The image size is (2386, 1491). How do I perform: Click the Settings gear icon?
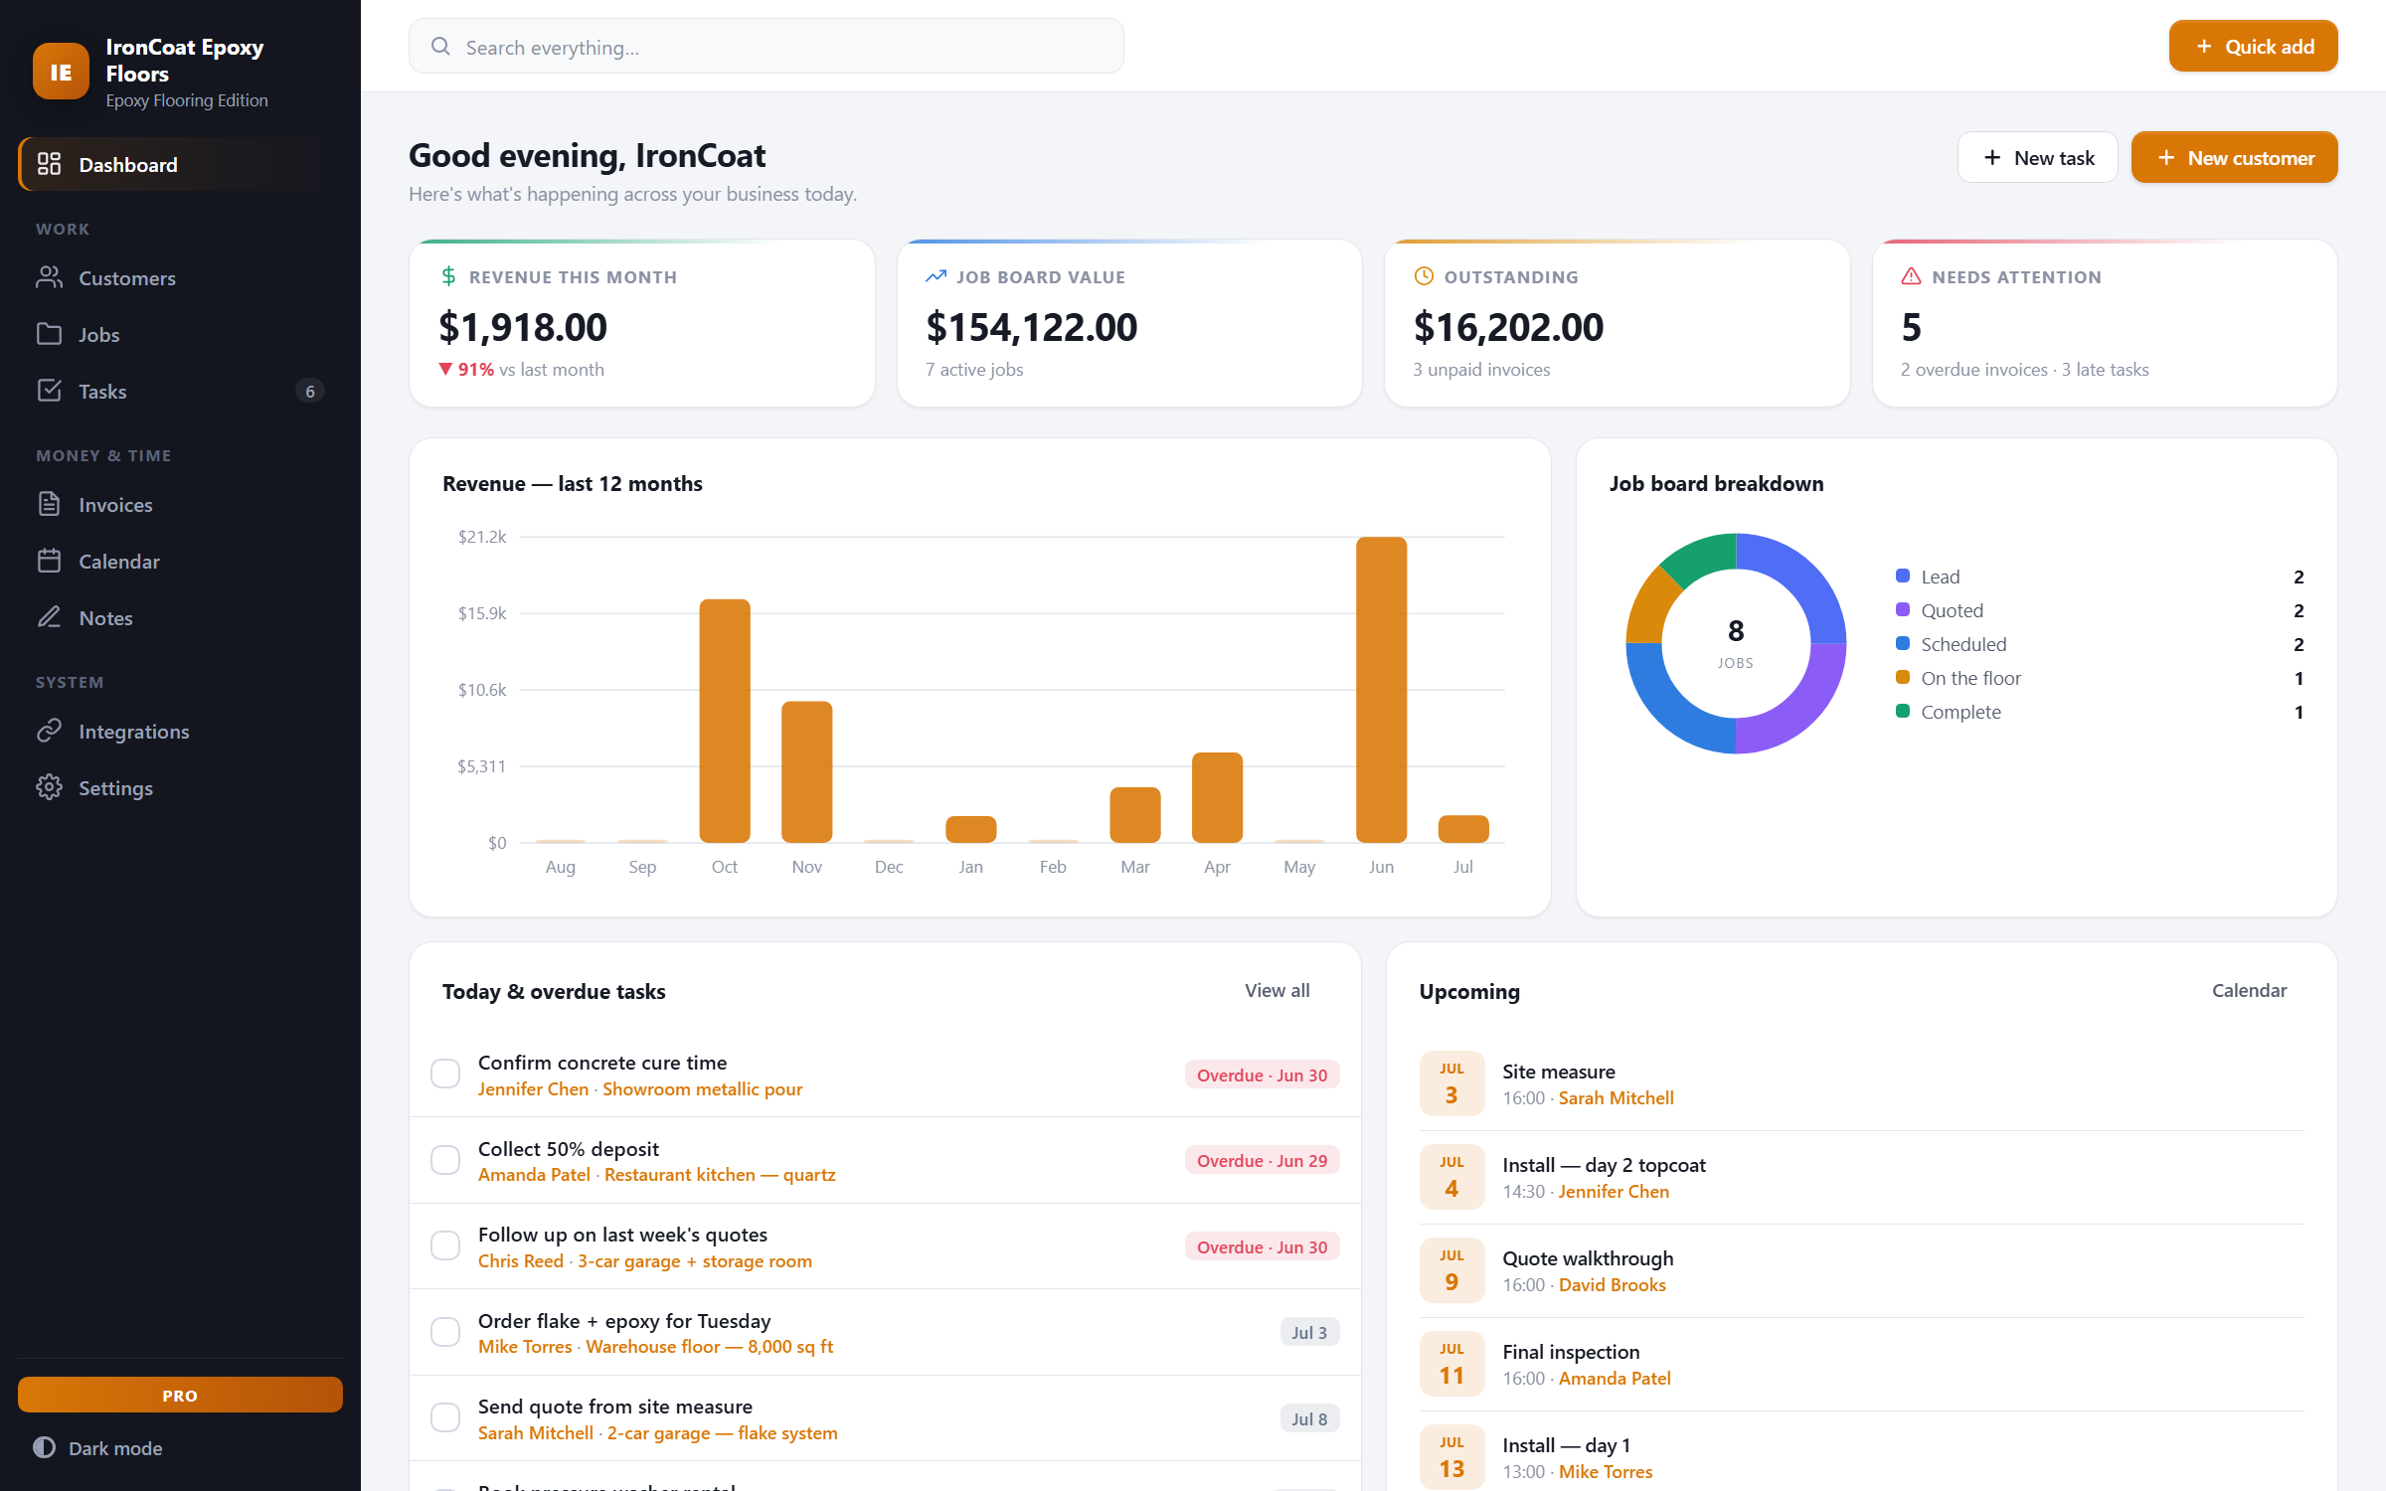[49, 787]
